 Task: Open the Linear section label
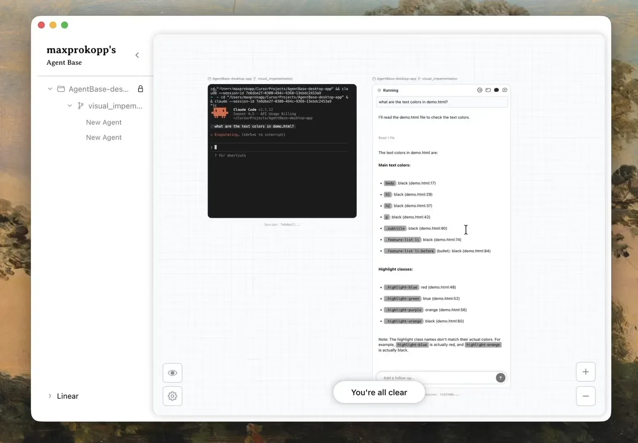click(x=68, y=396)
